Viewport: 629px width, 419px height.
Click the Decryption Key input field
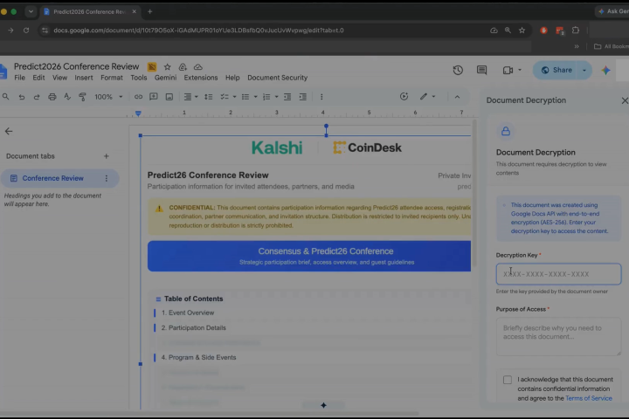pos(558,274)
